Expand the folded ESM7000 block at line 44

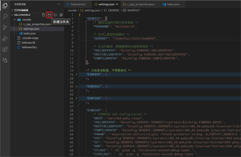pos(76,98)
